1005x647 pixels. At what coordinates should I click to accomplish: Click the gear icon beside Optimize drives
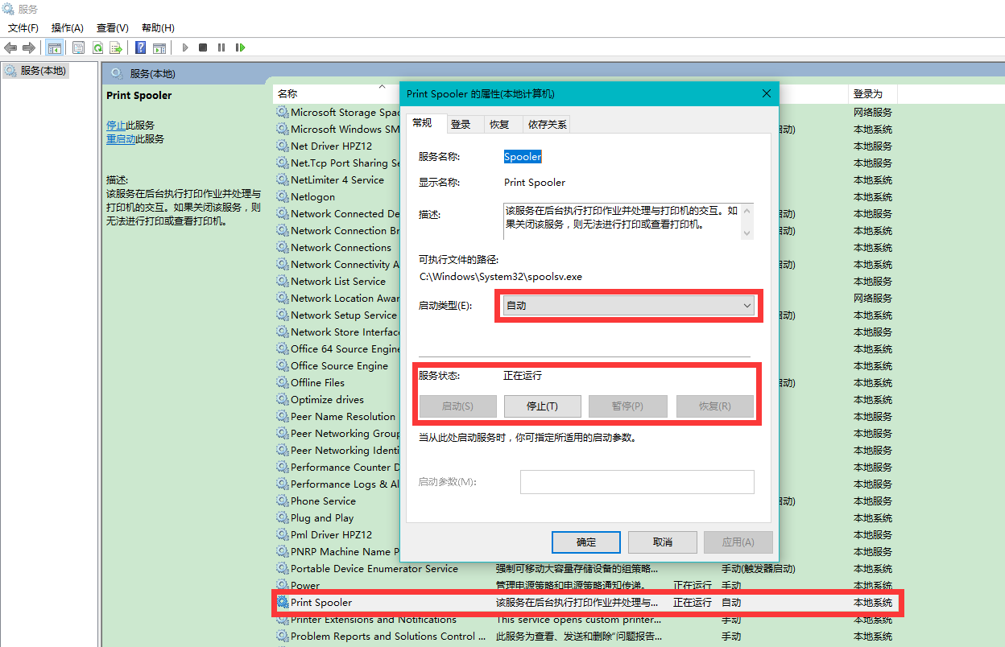283,399
